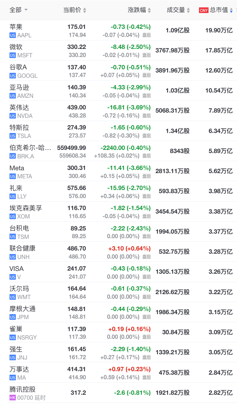Click the US badge beside AAPL
Image resolution: width=237 pixels, height=406 pixels.
tap(13, 35)
